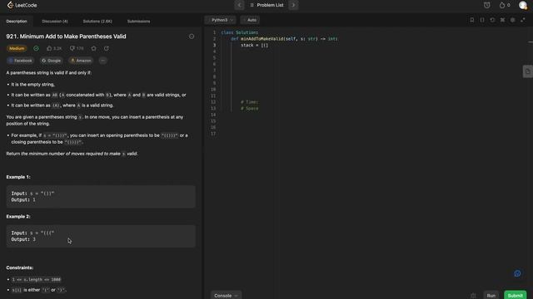Click the Medium difficulty badge
The width and height of the screenshot is (533, 299).
[x=17, y=48]
